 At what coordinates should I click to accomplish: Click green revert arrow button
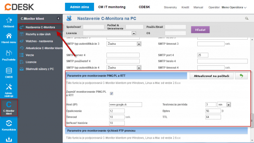point(241,76)
